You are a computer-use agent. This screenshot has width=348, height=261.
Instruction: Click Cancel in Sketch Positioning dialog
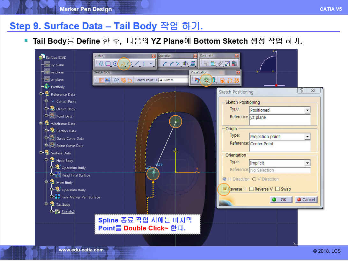point(305,200)
